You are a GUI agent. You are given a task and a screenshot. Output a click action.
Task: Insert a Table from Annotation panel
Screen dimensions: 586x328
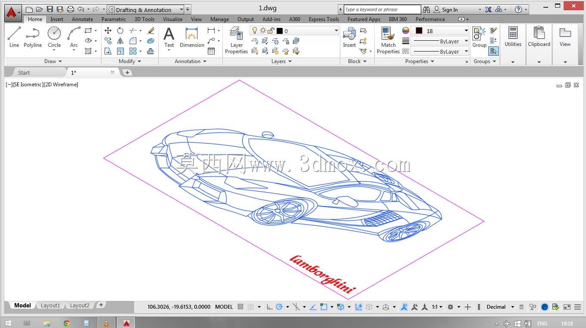(211, 51)
